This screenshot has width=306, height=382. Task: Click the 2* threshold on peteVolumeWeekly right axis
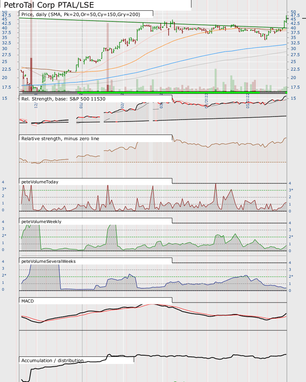point(291,236)
